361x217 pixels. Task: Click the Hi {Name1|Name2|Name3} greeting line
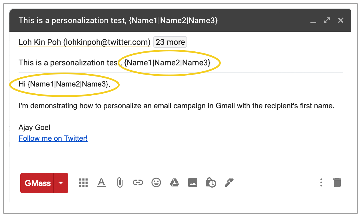(x=63, y=84)
